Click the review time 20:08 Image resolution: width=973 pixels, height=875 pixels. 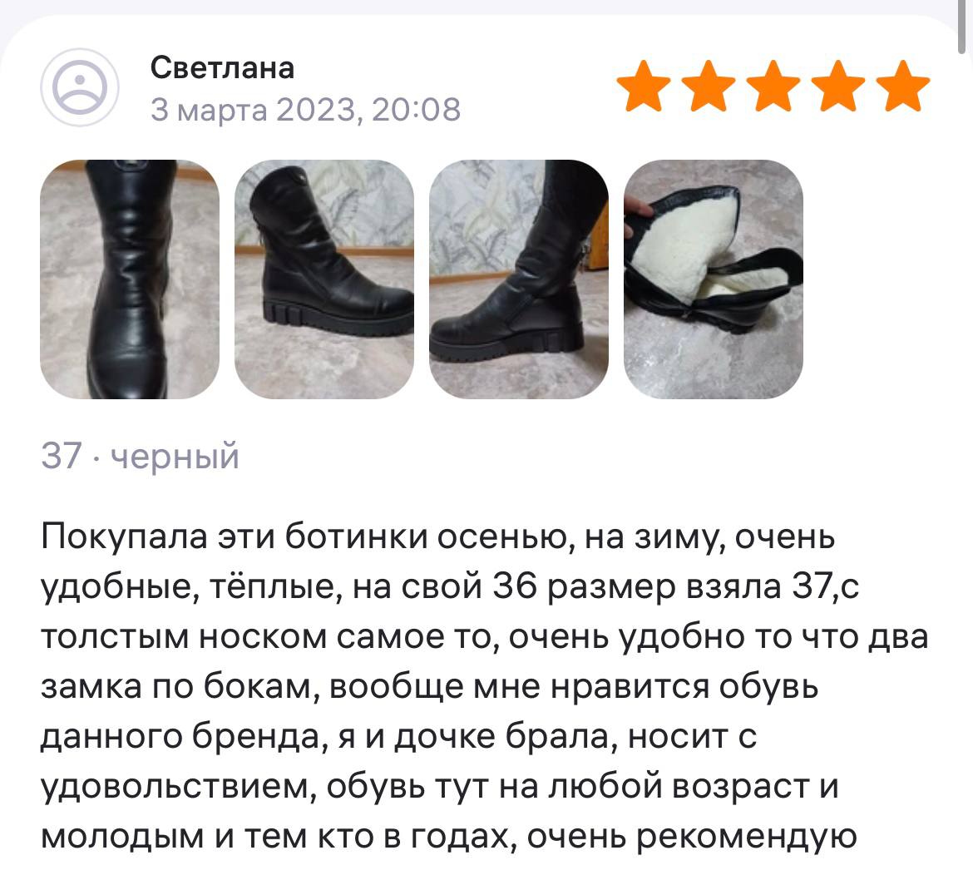(417, 110)
